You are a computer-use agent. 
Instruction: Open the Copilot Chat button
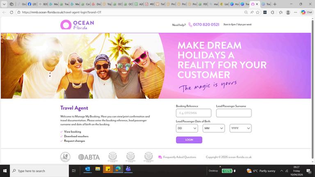306,12
